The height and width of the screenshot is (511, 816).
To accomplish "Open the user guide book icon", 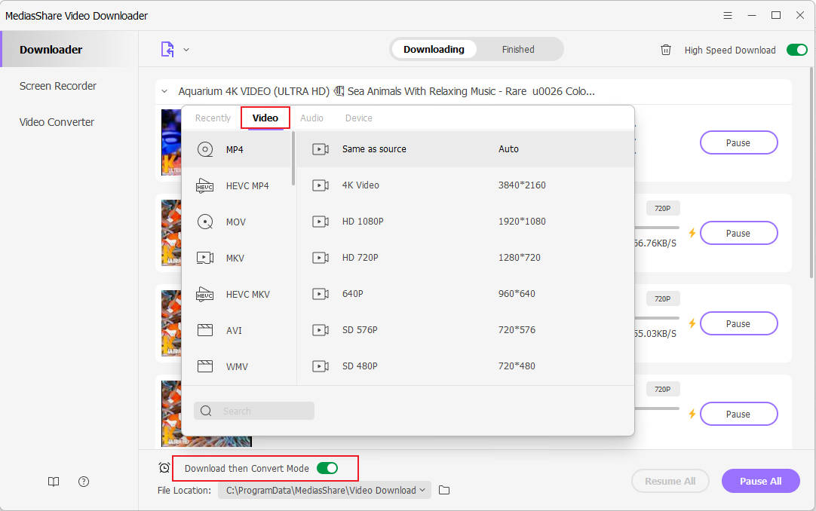I will pyautogui.click(x=54, y=482).
